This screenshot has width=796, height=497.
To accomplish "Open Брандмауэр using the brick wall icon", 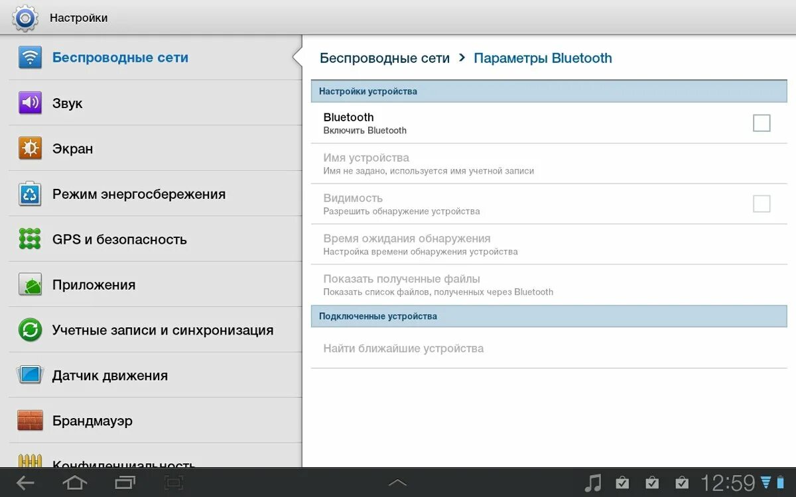I will [29, 420].
